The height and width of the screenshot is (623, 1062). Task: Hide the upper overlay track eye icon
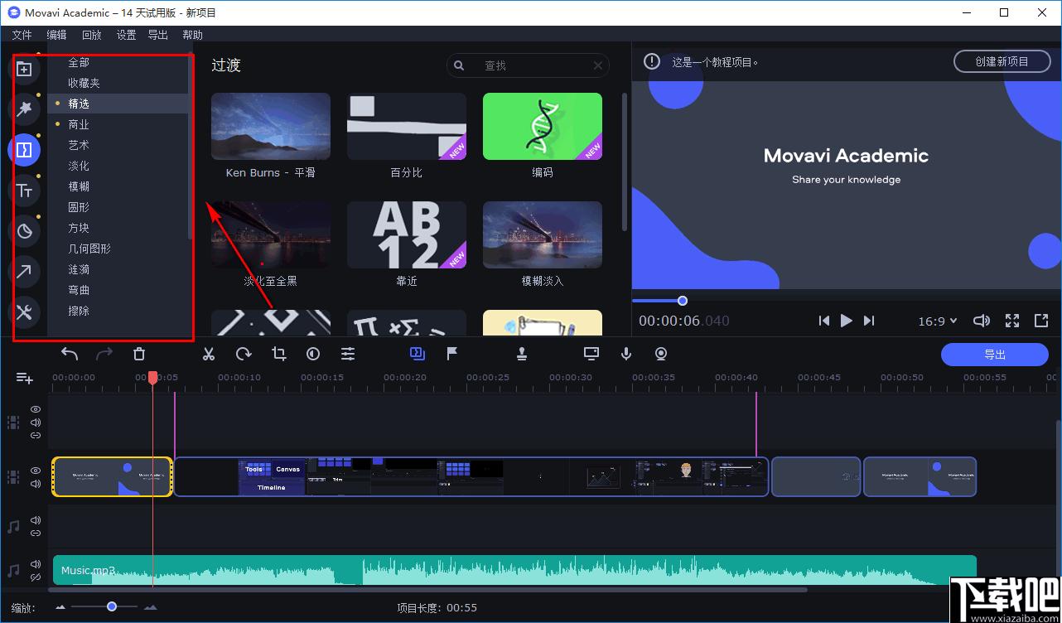point(36,409)
